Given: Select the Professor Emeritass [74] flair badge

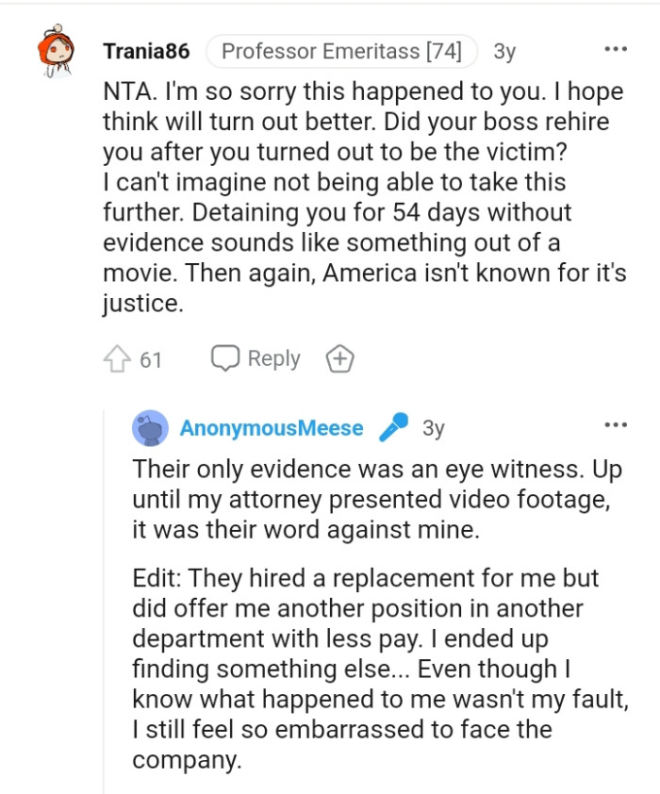Looking at the screenshot, I should (x=342, y=52).
